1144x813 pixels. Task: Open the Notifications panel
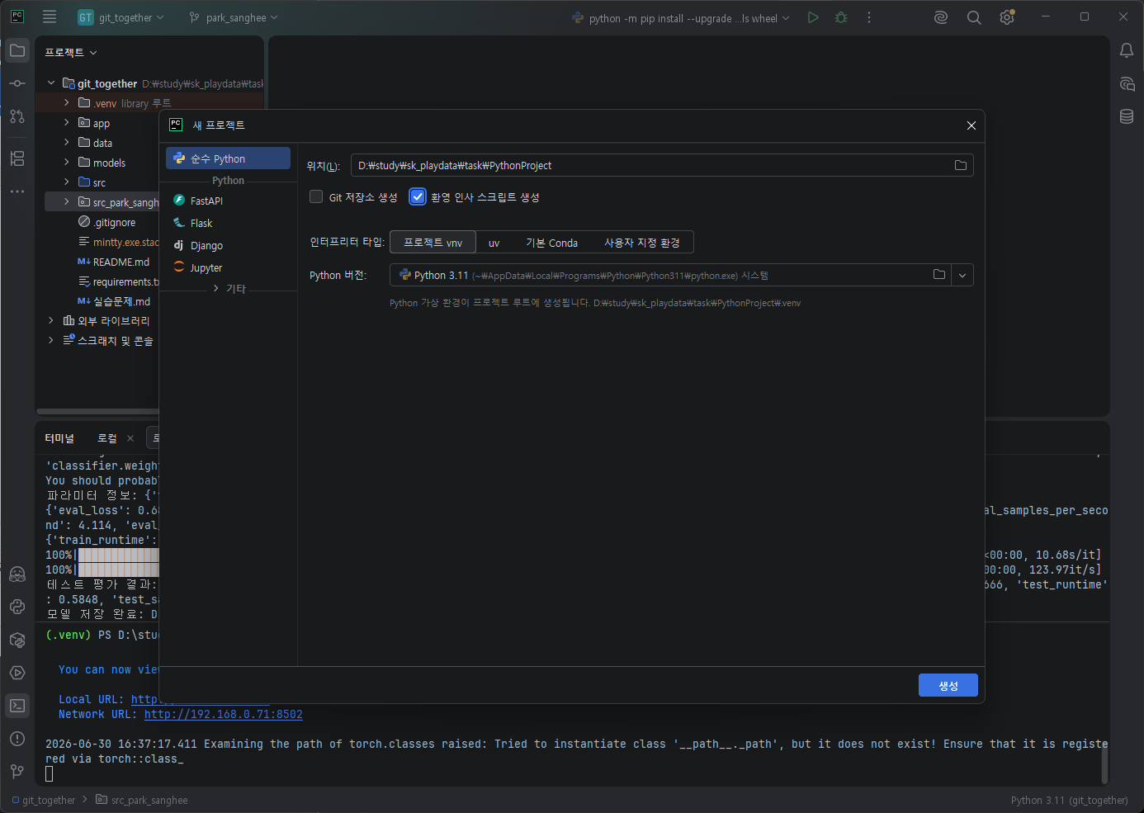click(x=1127, y=51)
